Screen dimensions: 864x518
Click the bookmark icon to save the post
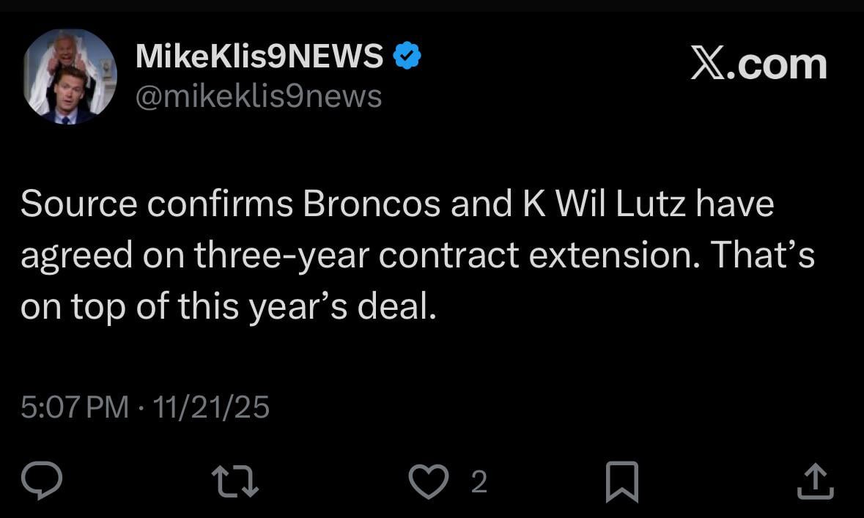click(x=622, y=481)
